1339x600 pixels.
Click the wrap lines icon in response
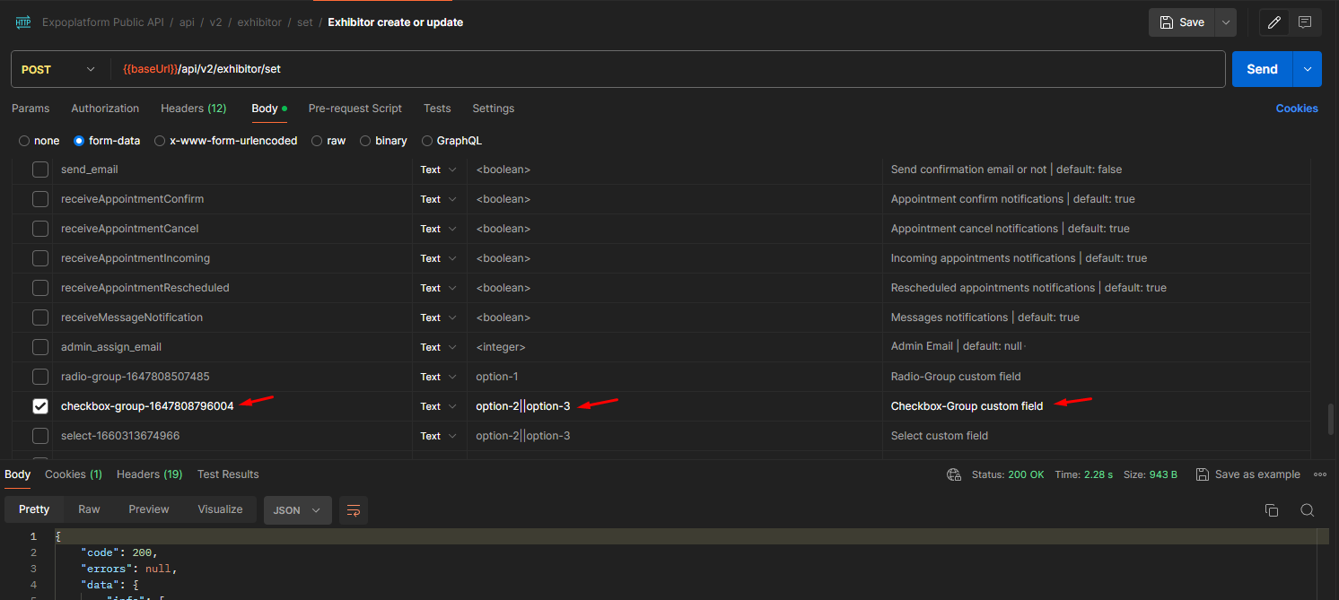pyautogui.click(x=354, y=510)
